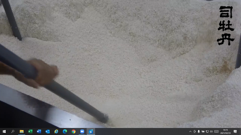Screen dimensions: 241x135
Task: Open taskbar search magnifier
Action: [13, 132]
